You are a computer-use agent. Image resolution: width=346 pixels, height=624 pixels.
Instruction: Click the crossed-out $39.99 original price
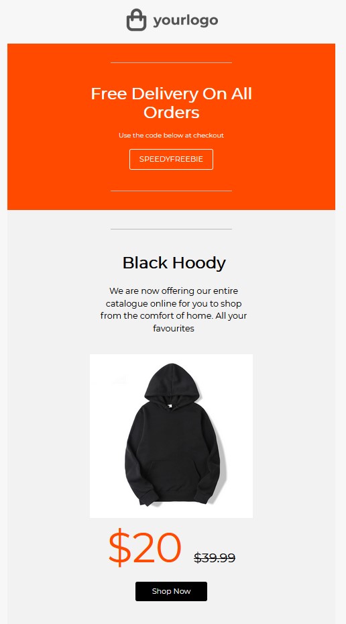point(215,558)
